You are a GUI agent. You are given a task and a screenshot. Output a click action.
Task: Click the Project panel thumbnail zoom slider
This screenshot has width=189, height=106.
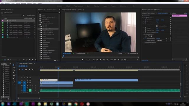(x=14, y=60)
